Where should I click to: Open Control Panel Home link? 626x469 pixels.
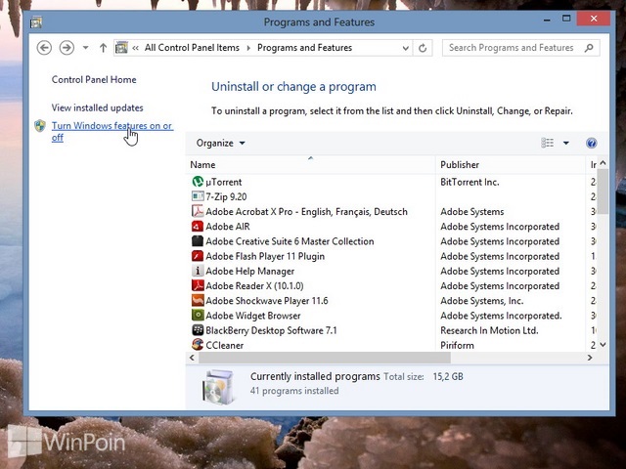(x=94, y=80)
